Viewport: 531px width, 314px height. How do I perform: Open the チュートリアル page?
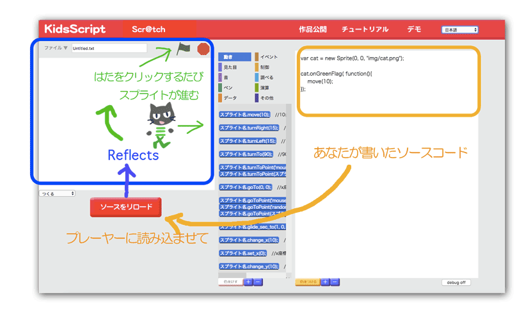[x=365, y=29]
